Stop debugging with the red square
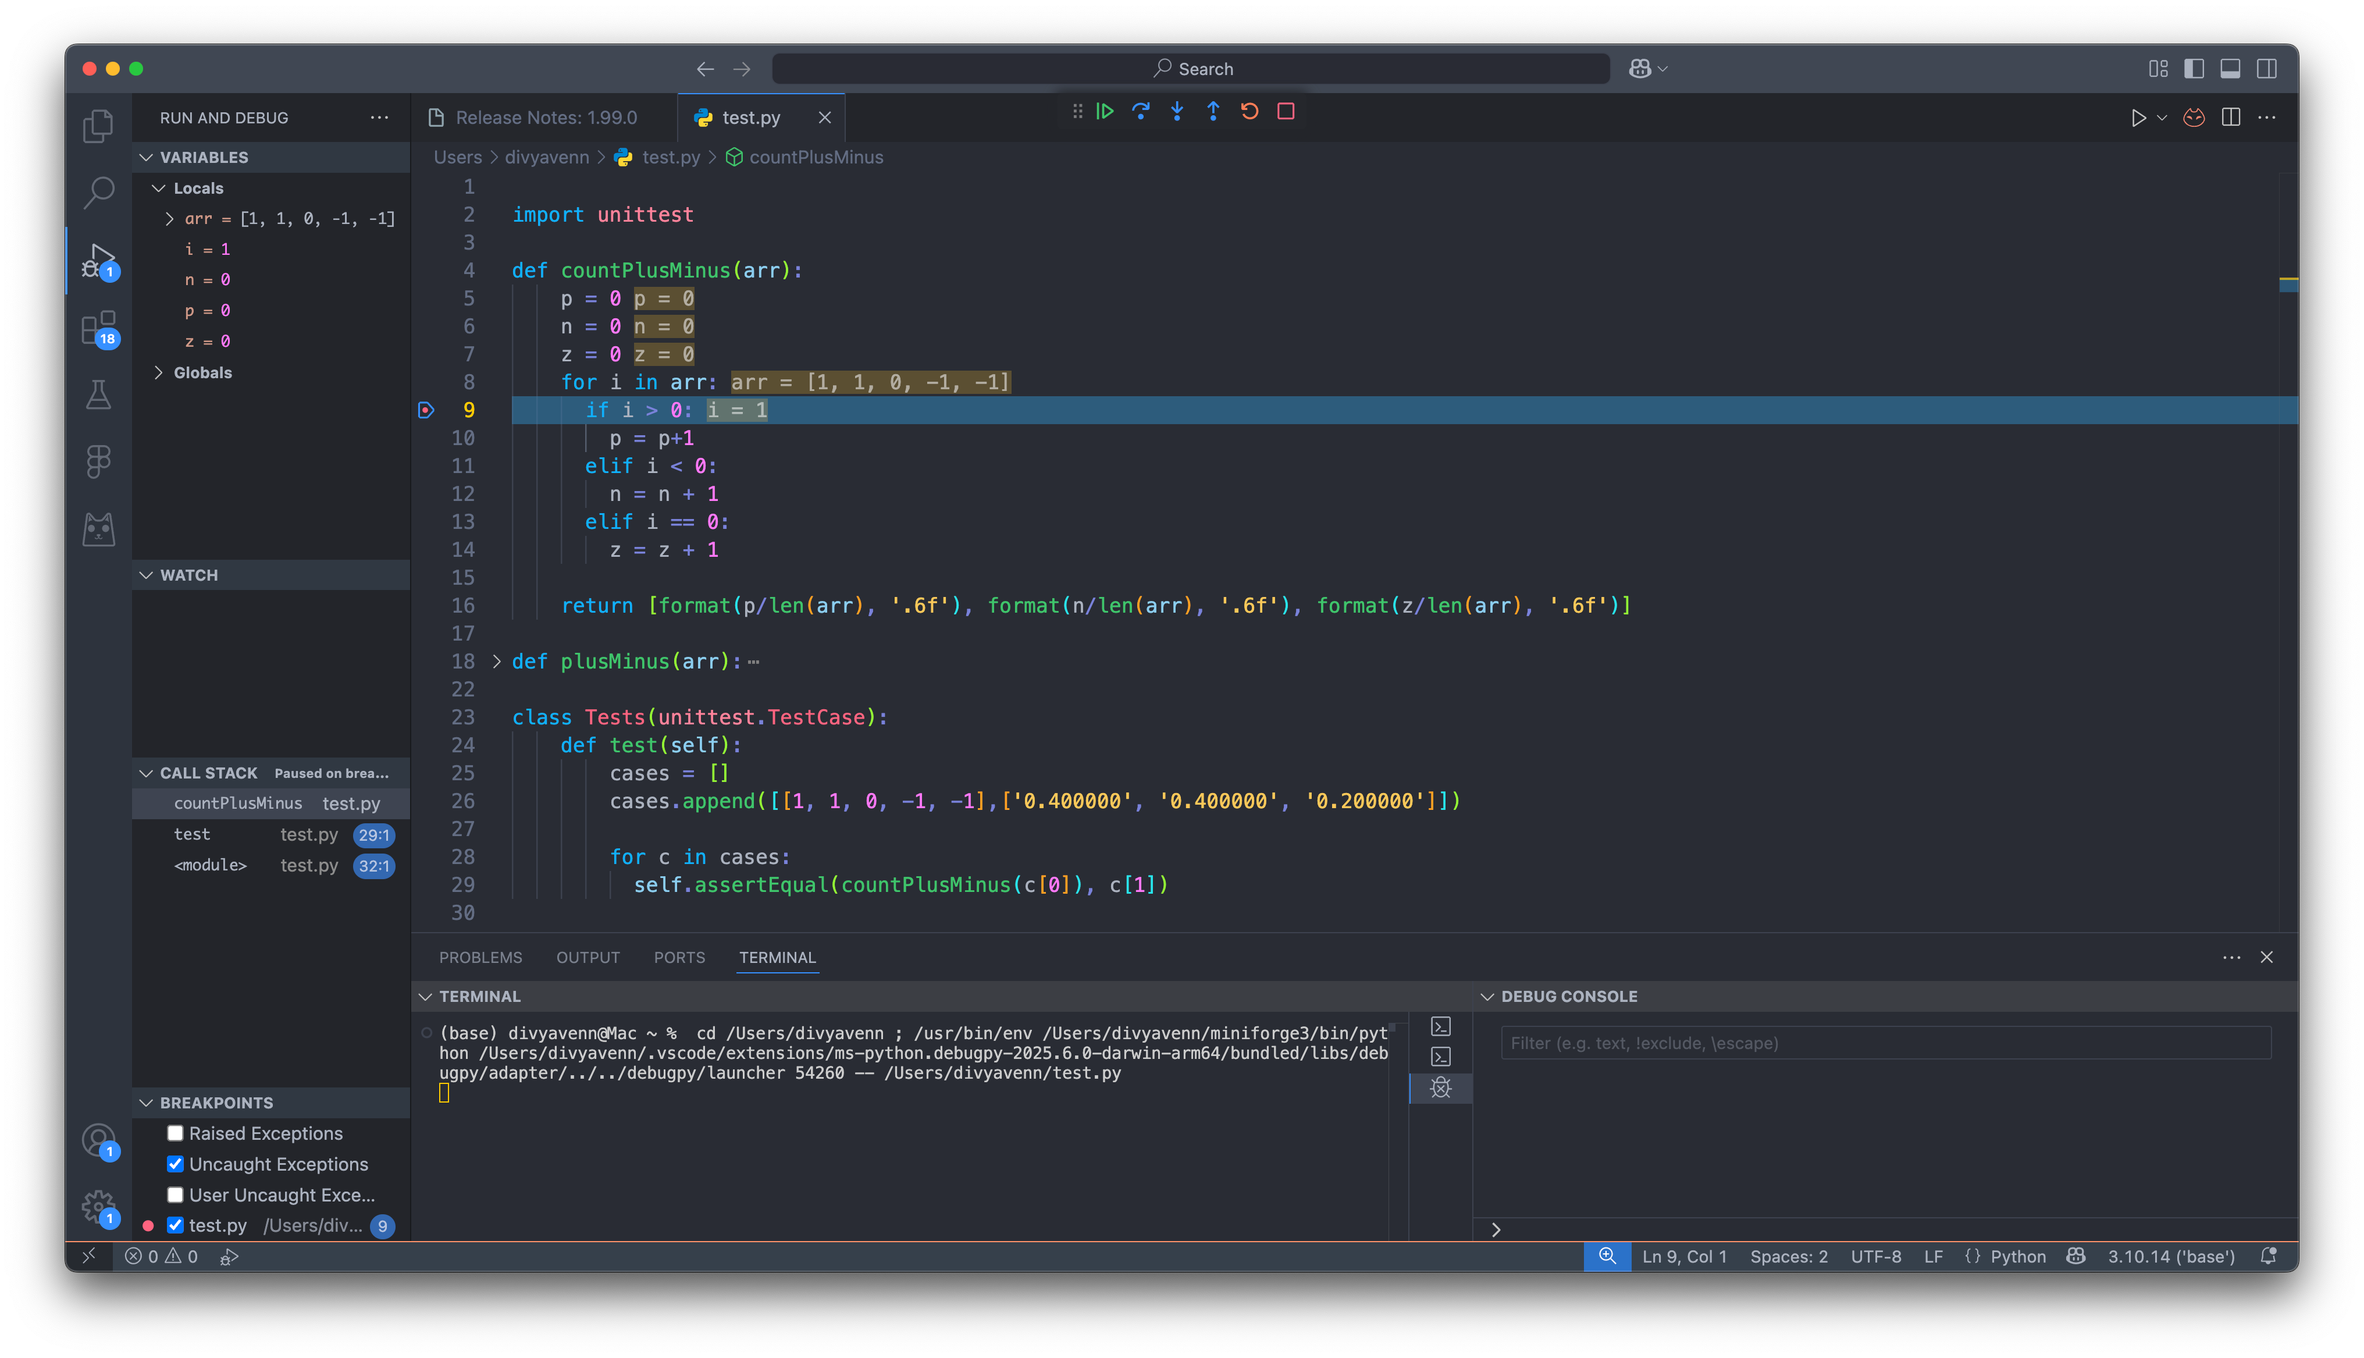Screen dimensions: 2364x1358 click(1286, 112)
